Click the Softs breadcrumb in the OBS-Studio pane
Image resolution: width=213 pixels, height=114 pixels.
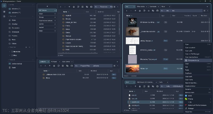tap(168, 86)
